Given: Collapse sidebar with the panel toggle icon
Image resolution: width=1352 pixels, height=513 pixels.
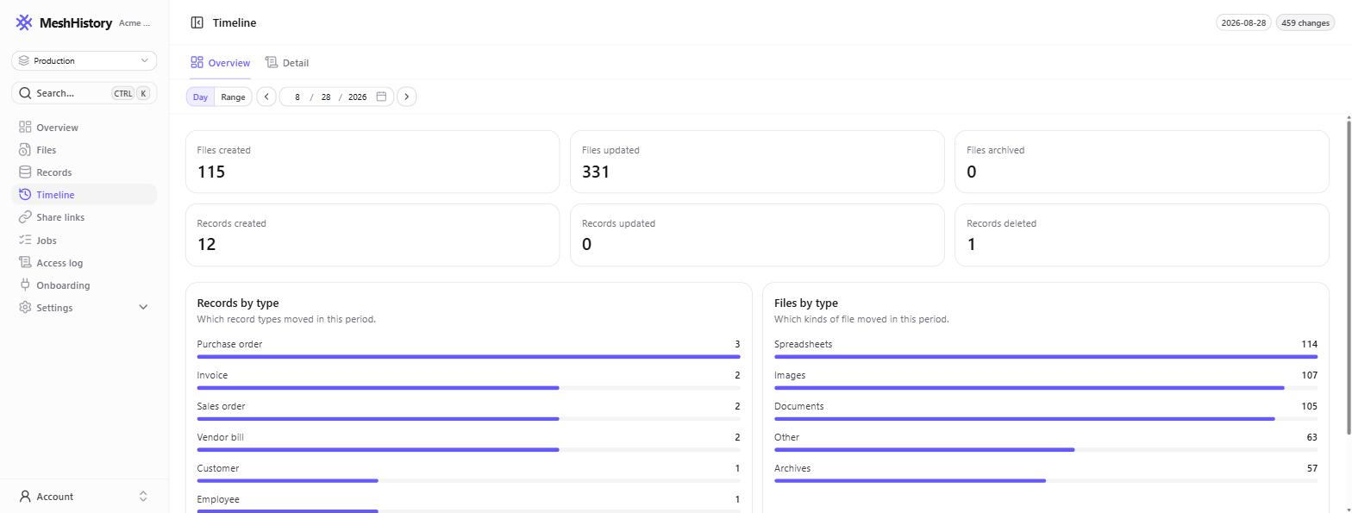Looking at the screenshot, I should click(197, 22).
